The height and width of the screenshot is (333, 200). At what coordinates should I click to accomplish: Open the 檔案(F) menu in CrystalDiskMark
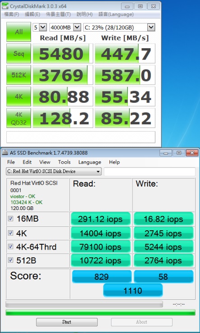click(x=11, y=14)
